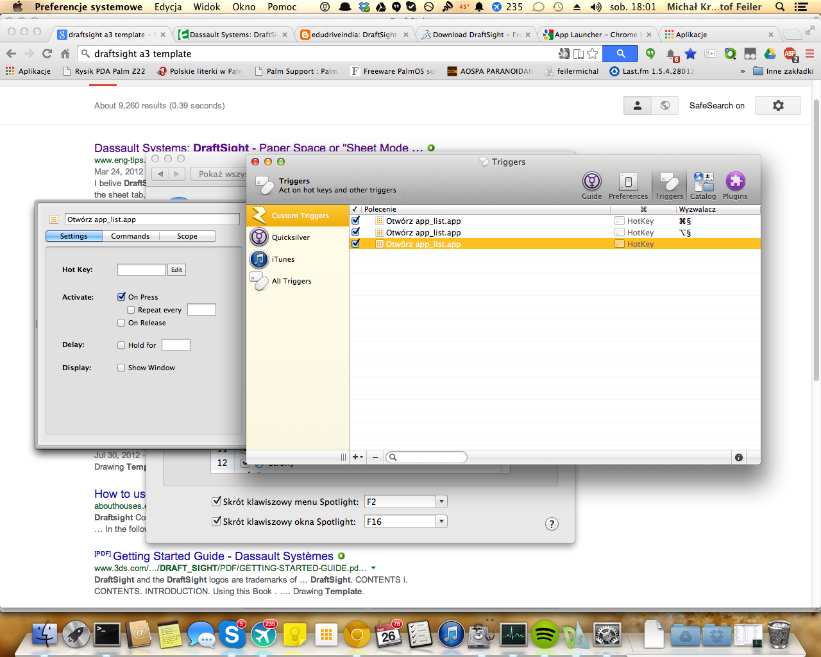Select iTunes in triggers sidebar
This screenshot has width=821, height=657.
click(x=298, y=259)
